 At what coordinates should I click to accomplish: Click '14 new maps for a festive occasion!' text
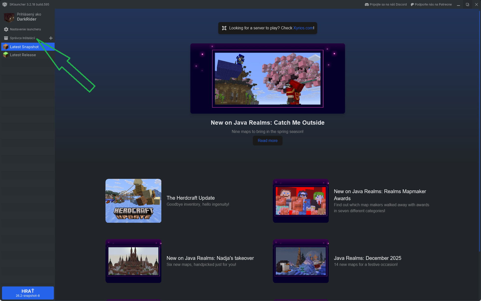click(x=366, y=265)
